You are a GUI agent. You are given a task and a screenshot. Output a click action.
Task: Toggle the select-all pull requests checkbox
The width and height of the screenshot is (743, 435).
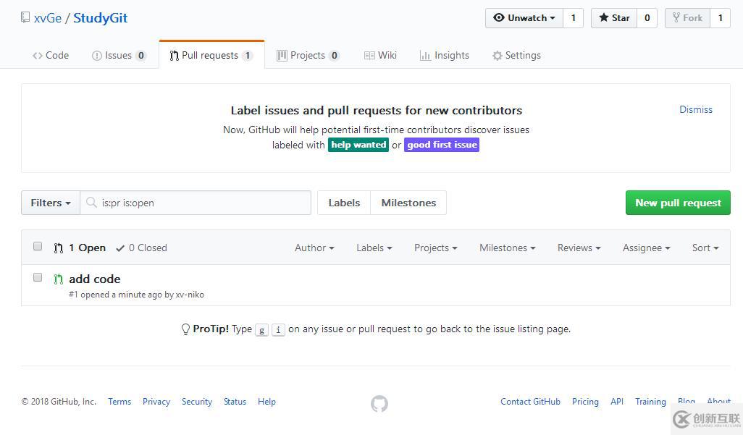(x=38, y=247)
